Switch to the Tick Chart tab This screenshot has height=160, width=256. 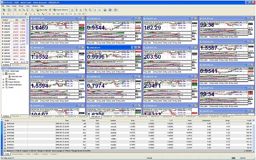tap(16, 65)
